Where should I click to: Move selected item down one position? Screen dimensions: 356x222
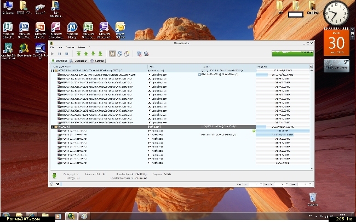coord(93,54)
